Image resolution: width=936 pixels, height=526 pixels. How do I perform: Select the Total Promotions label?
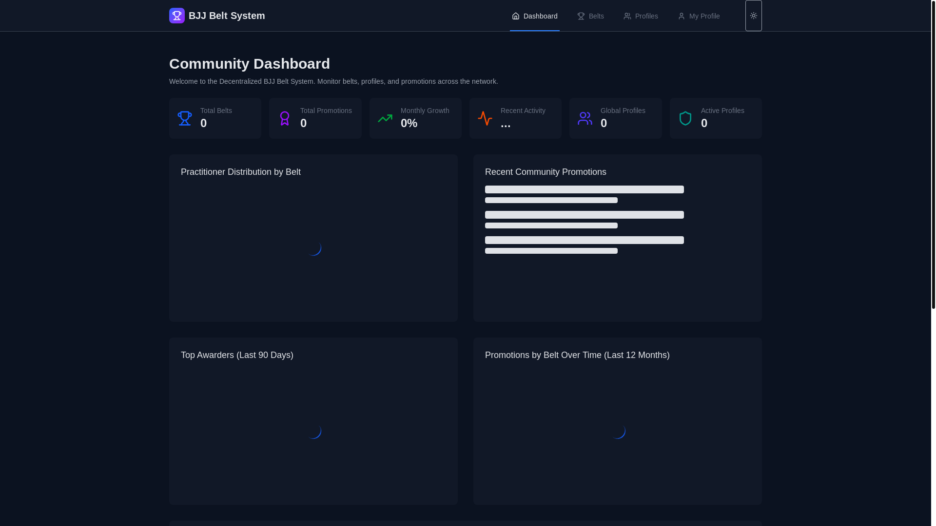(326, 111)
